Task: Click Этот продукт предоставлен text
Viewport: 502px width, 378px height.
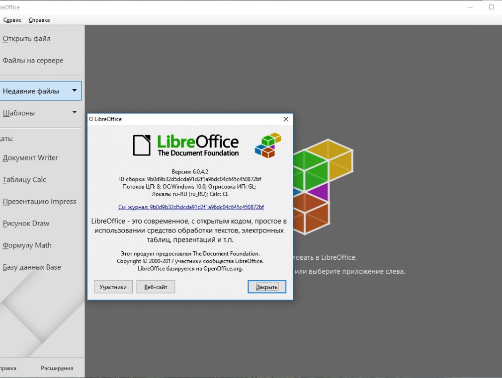Action: [190, 253]
